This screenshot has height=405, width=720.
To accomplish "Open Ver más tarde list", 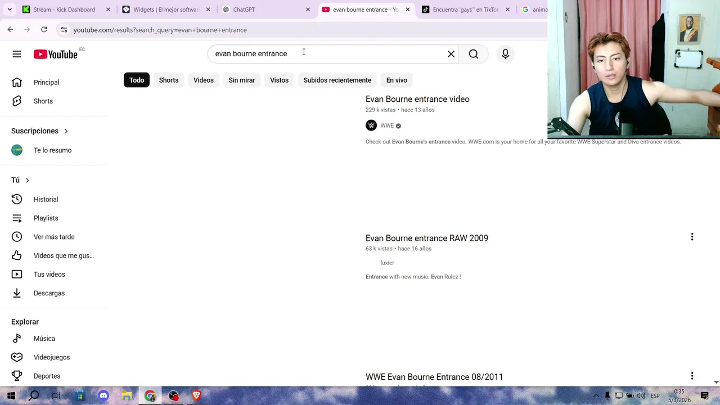I will click(53, 237).
